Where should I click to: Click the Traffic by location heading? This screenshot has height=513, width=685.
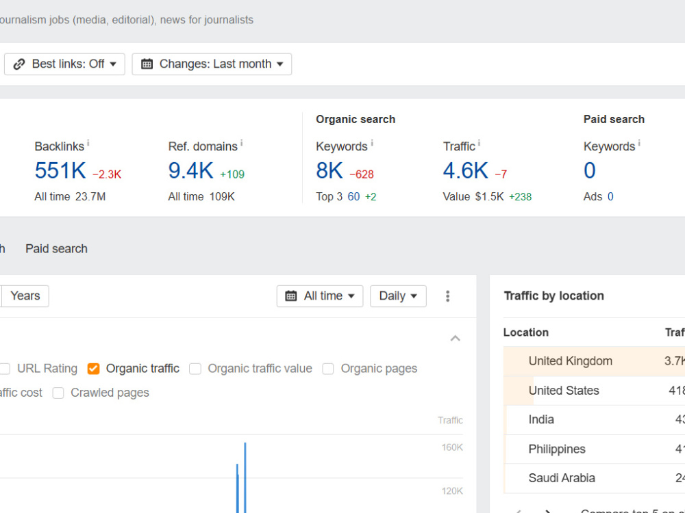pyautogui.click(x=553, y=295)
